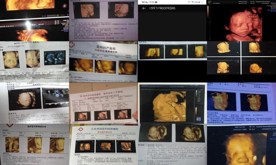Click the red cross logo beside 山东省冠县妇幼保健院
Image resolution: width=276 pixels, height=165 pixels.
tap(81, 129)
